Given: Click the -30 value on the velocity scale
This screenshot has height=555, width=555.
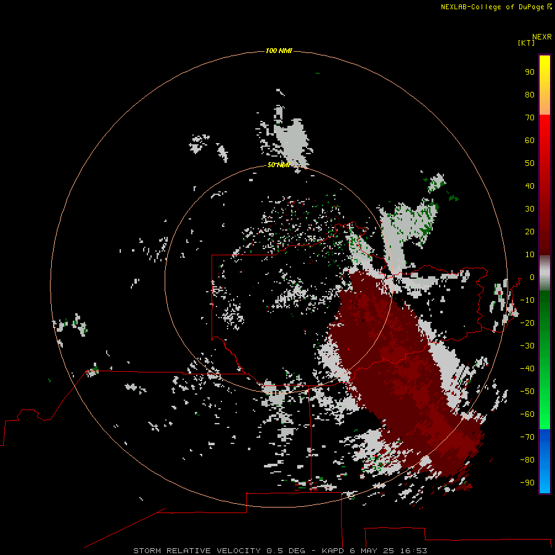Looking at the screenshot, I should 527,346.
